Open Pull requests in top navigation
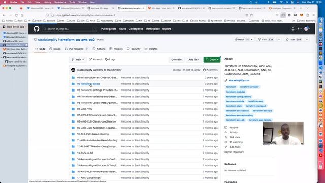Viewport: 325px width, 183px height. pyautogui.click(x=109, y=29)
